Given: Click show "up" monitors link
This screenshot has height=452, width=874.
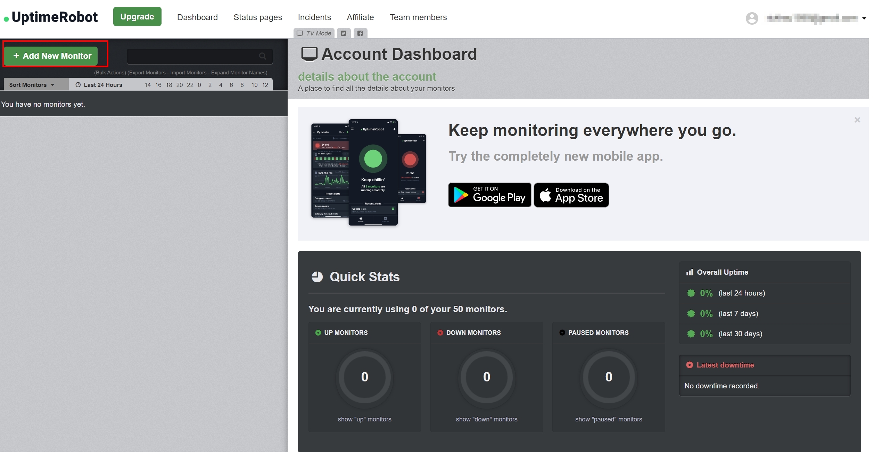Looking at the screenshot, I should 364,419.
